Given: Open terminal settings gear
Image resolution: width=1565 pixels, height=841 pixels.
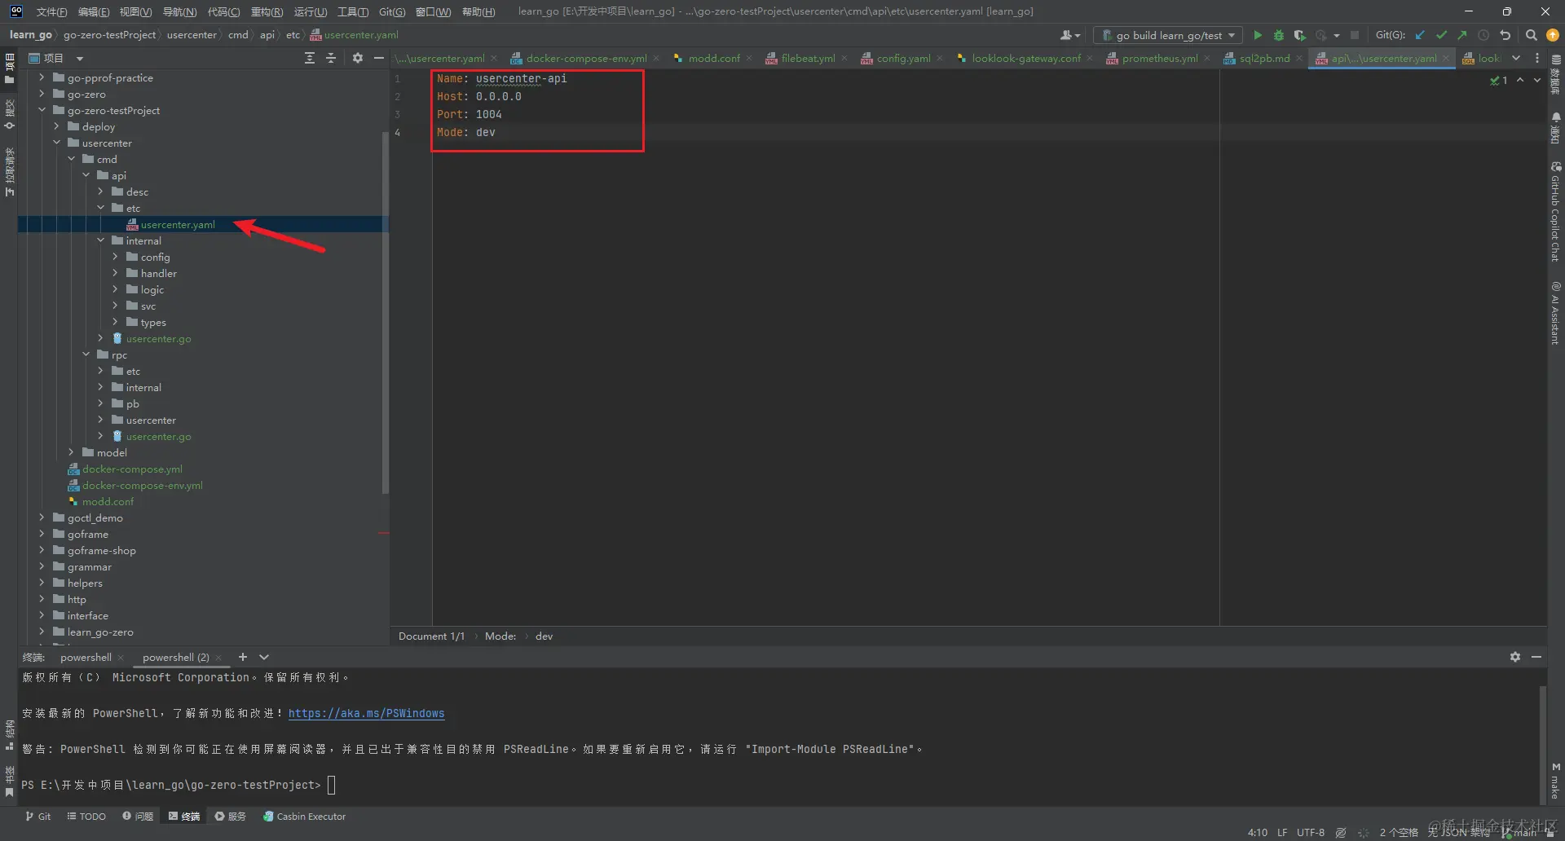Looking at the screenshot, I should (1515, 657).
